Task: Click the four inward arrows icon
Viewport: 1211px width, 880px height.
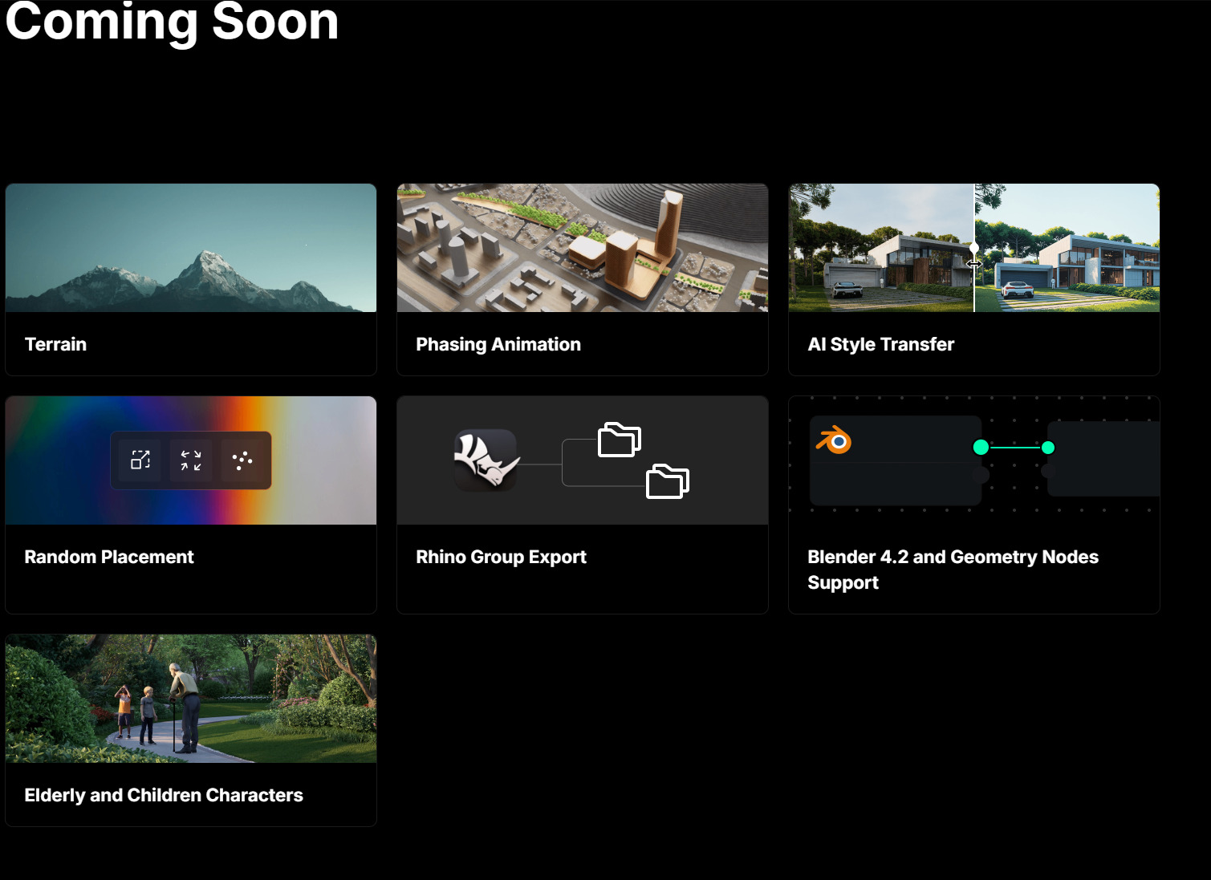Action: (191, 460)
